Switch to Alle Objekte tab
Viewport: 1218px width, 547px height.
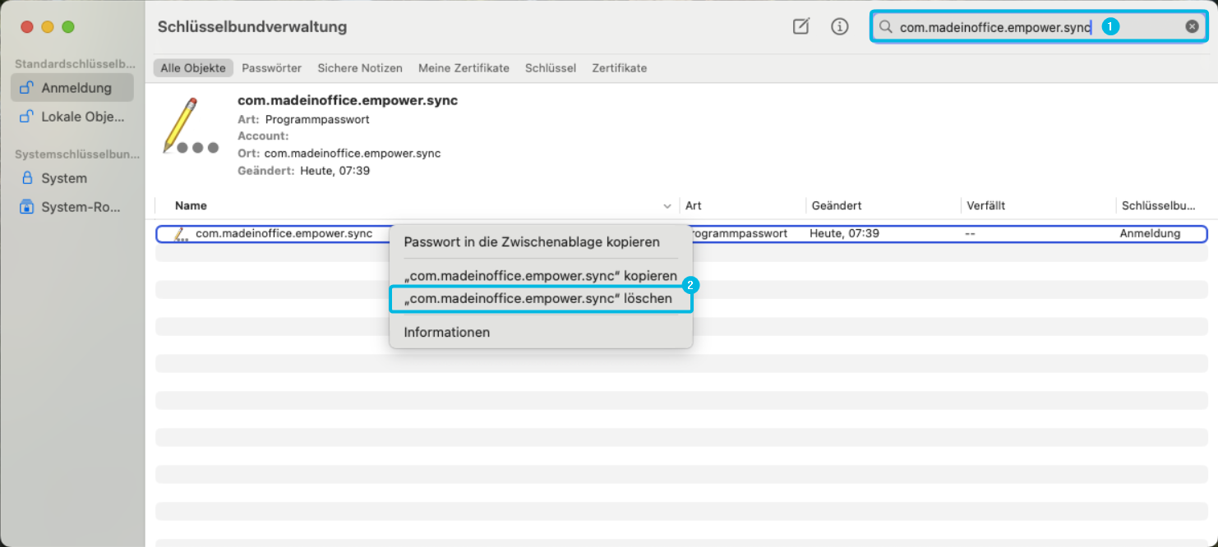(193, 68)
